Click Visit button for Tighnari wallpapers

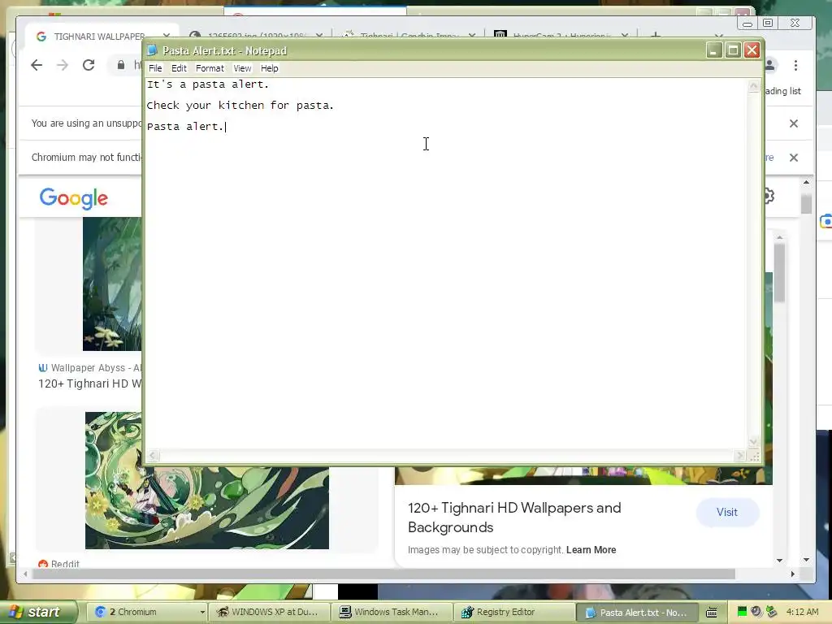pyautogui.click(x=727, y=513)
